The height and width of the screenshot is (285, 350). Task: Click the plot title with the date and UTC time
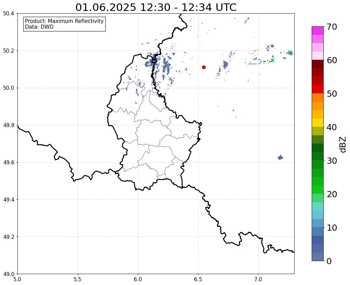click(156, 8)
